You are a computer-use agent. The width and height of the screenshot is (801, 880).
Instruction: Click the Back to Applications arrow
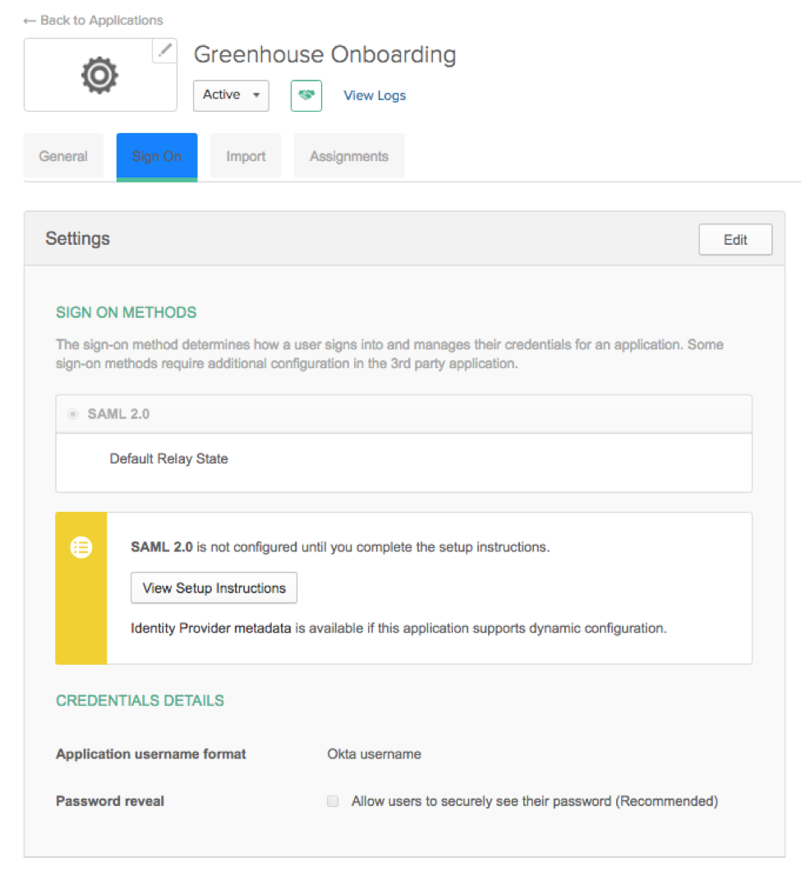(x=30, y=21)
